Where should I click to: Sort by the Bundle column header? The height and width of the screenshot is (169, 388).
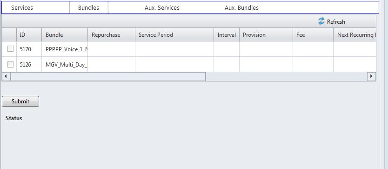65,35
